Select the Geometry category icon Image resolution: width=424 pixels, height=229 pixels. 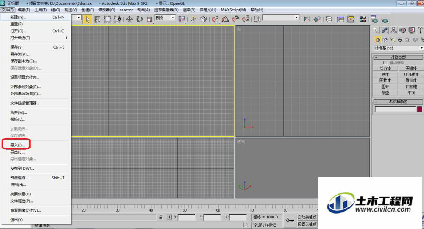[377, 40]
